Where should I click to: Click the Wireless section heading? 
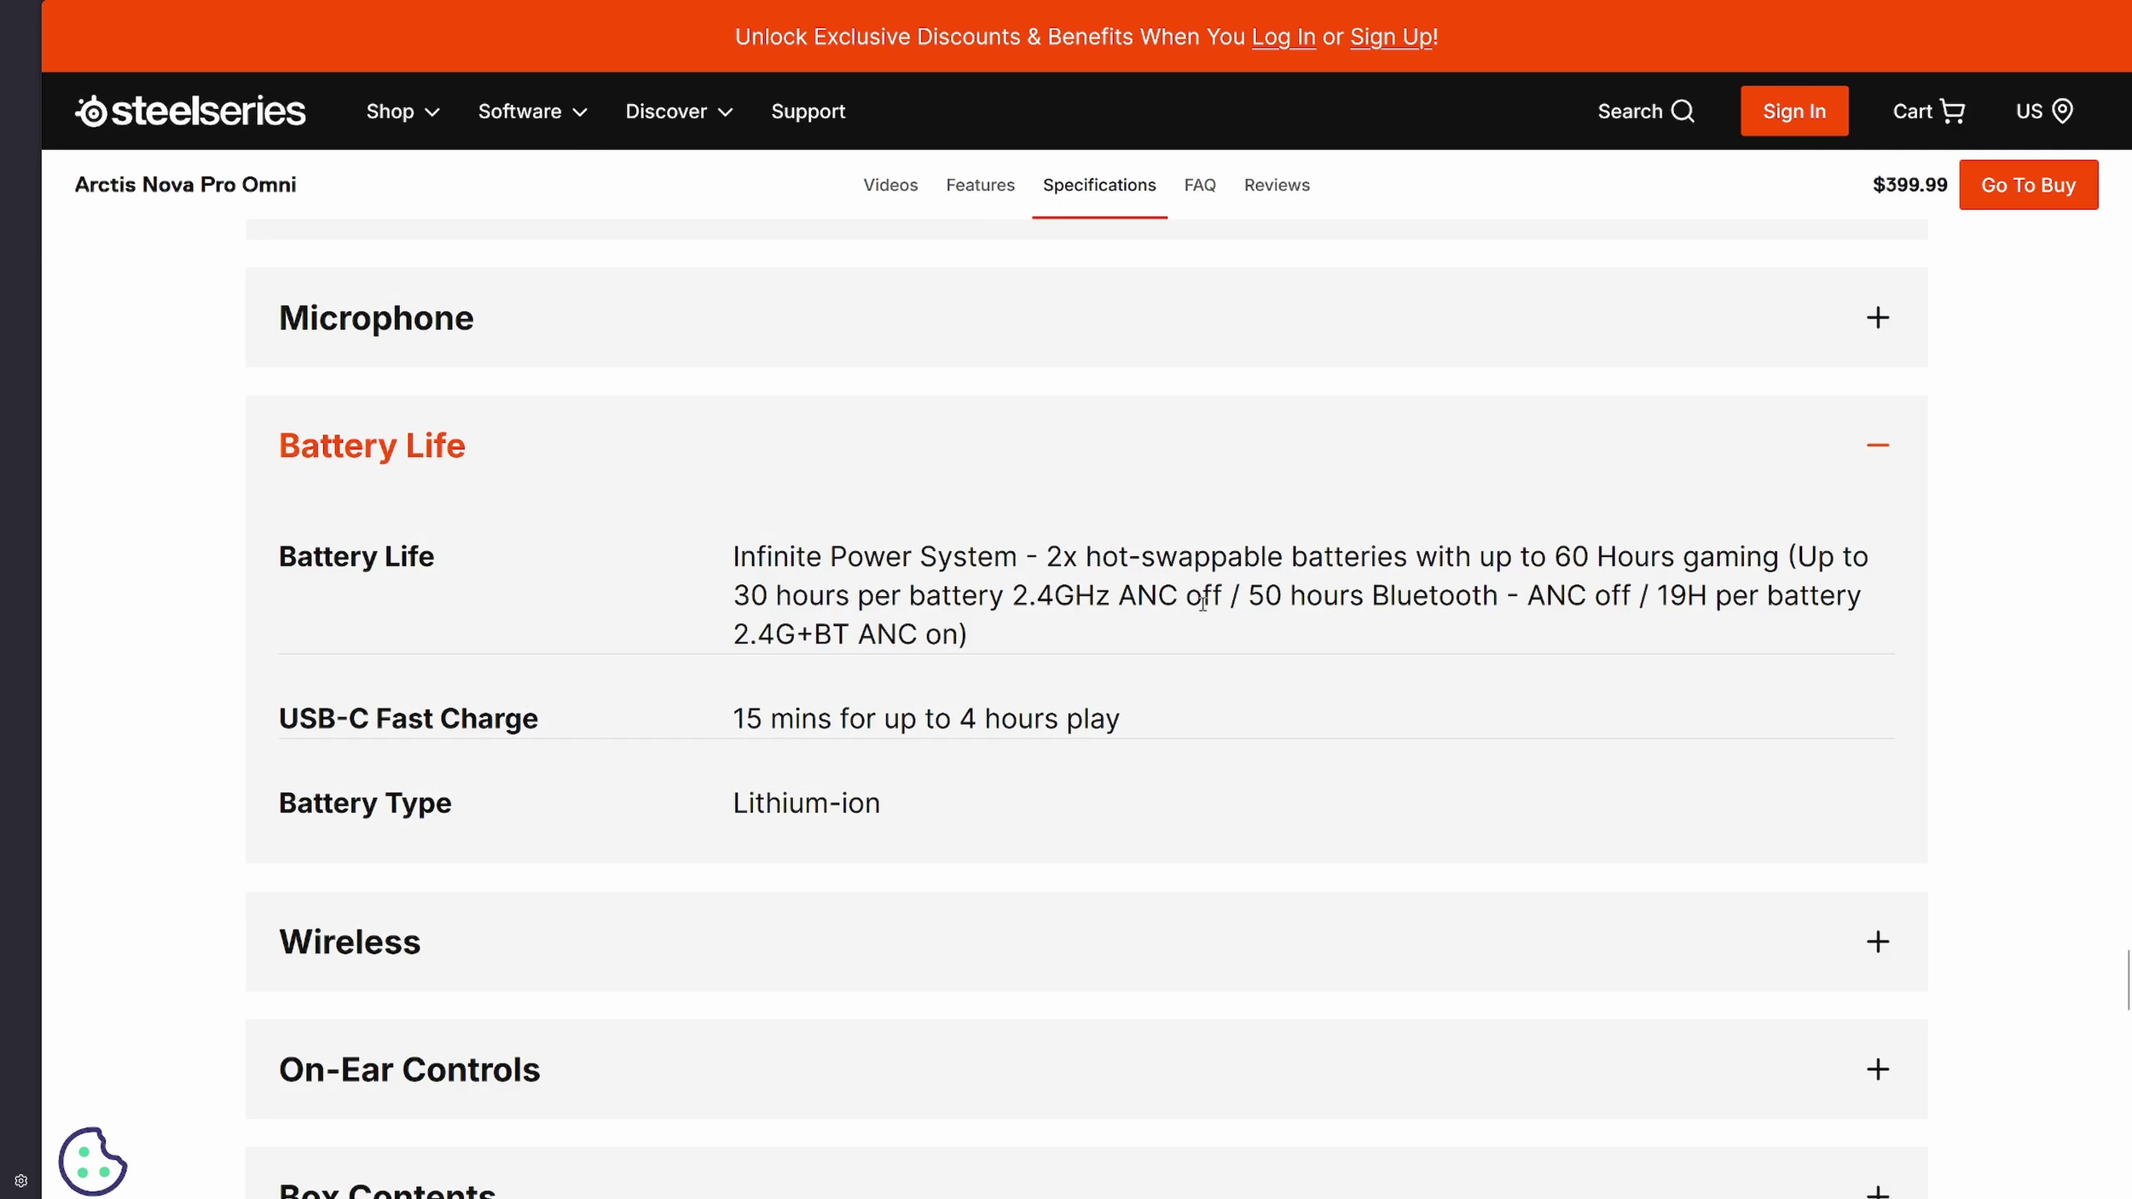(x=350, y=942)
